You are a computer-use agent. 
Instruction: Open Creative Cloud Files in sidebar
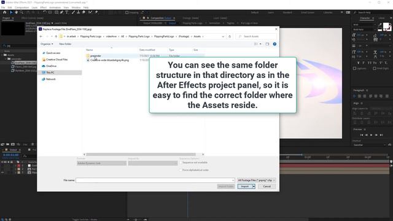[x=56, y=60]
